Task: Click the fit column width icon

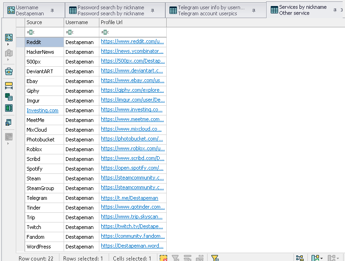Action: click(x=9, y=85)
